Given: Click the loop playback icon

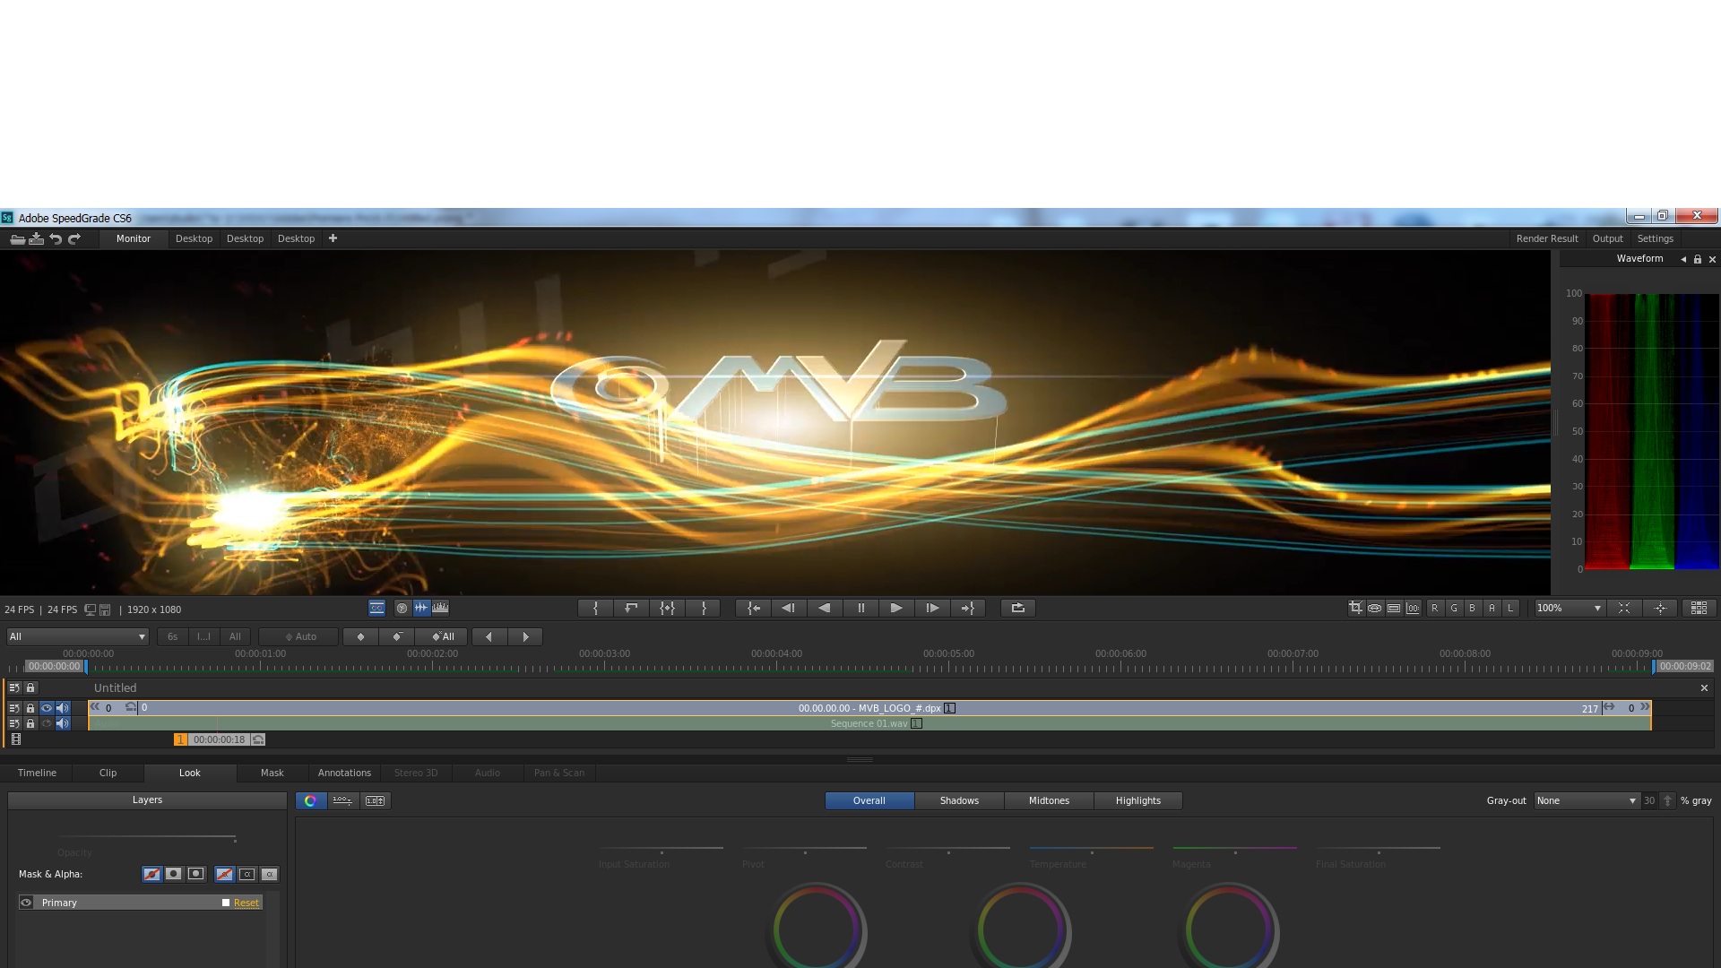Looking at the screenshot, I should coord(1017,608).
